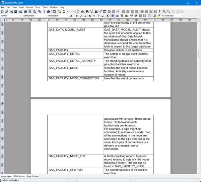Screen dimensions: 201x182
Task: Click the Cut scissors icon
Action: (x=44, y=12)
